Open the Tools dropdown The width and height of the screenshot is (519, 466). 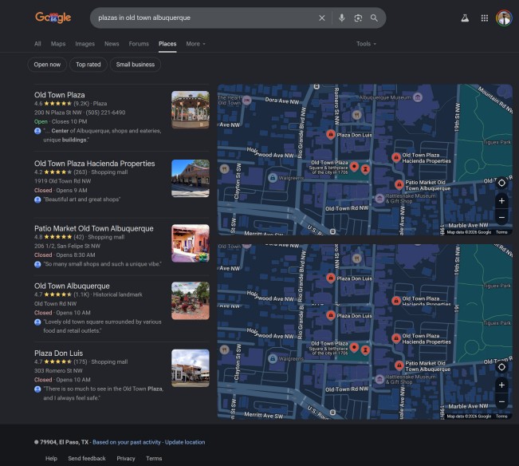pos(366,44)
